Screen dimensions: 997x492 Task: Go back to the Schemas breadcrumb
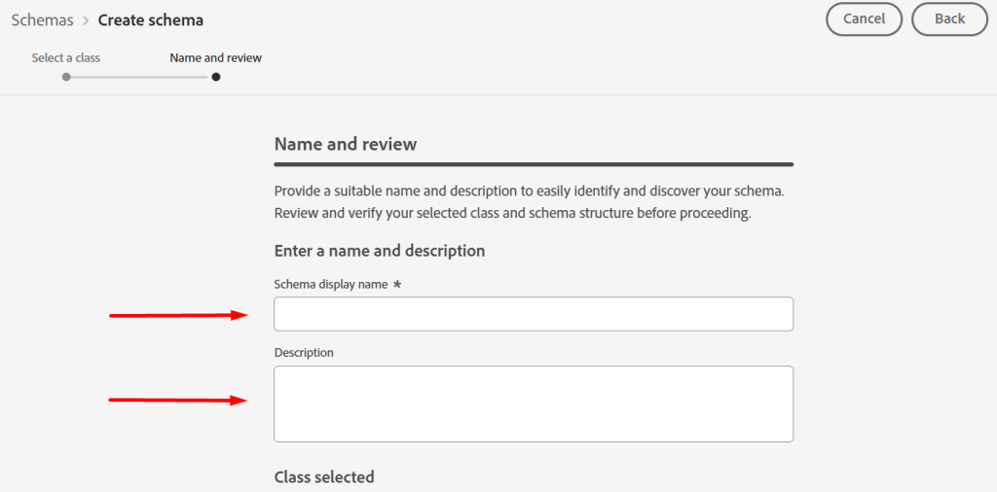(42, 19)
